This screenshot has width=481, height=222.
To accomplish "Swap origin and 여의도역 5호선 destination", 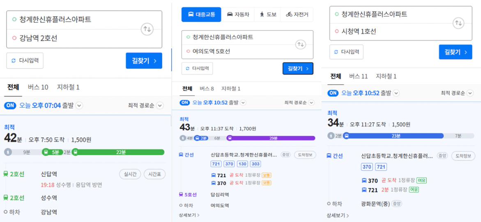I will point(301,44).
